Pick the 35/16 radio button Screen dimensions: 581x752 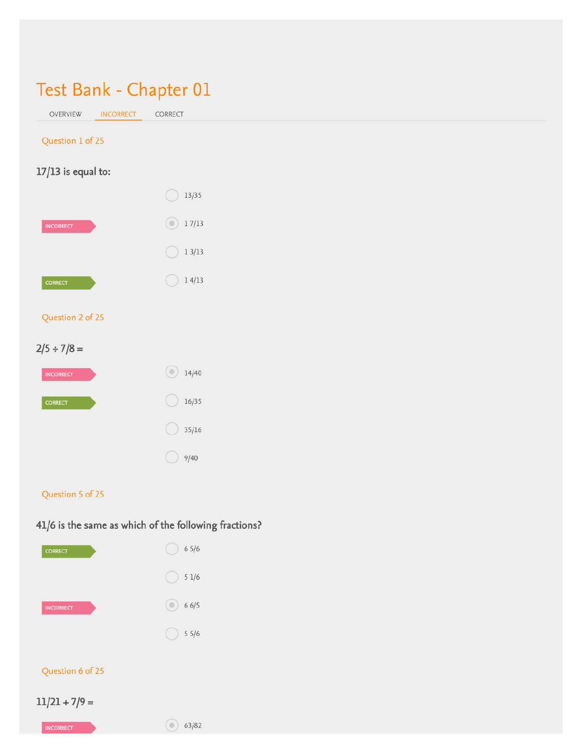[x=172, y=429]
